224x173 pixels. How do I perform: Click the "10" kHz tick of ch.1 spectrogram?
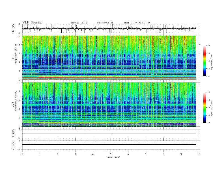[19, 36]
